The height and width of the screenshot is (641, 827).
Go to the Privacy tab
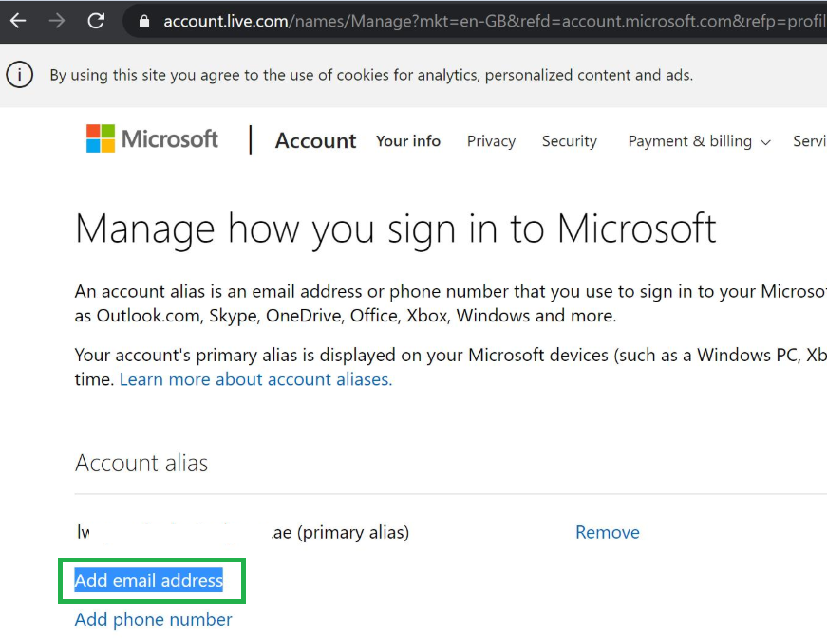pyautogui.click(x=491, y=141)
